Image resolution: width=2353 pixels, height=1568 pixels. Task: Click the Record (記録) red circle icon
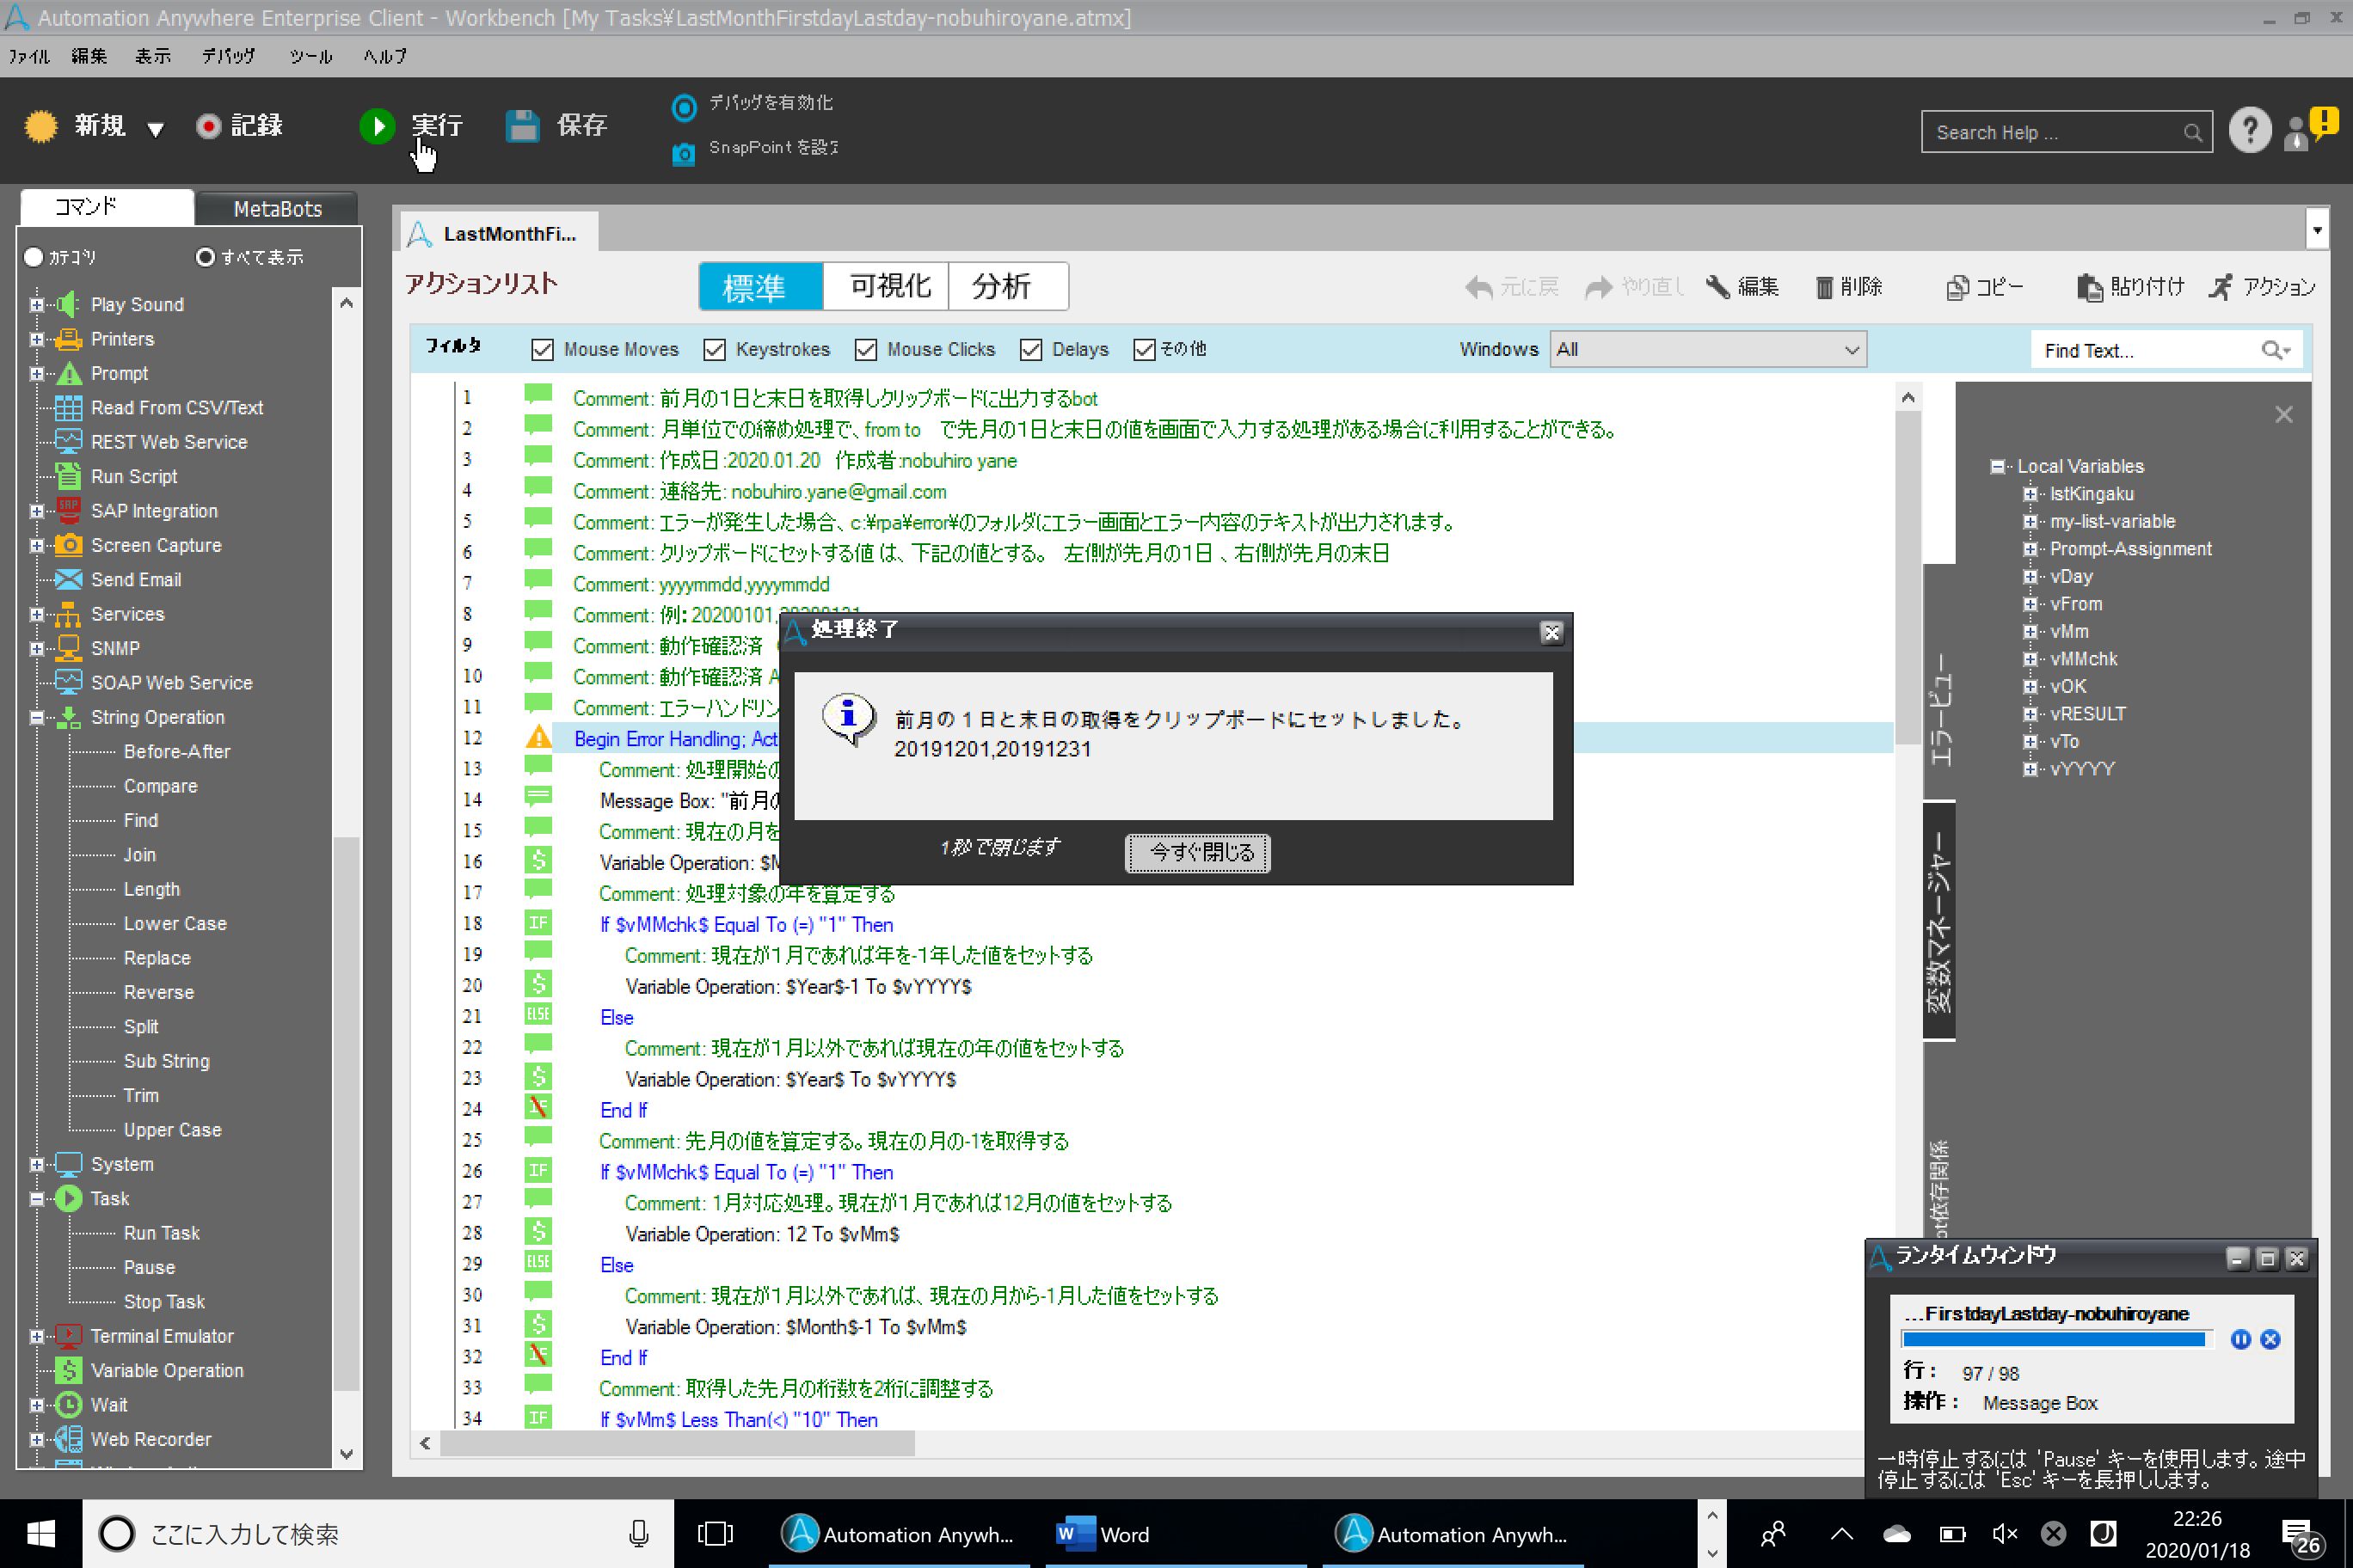click(208, 126)
